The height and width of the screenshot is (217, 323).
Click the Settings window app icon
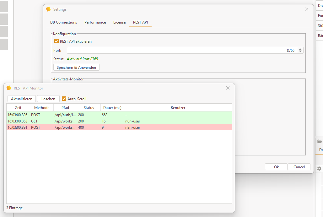(x=48, y=9)
